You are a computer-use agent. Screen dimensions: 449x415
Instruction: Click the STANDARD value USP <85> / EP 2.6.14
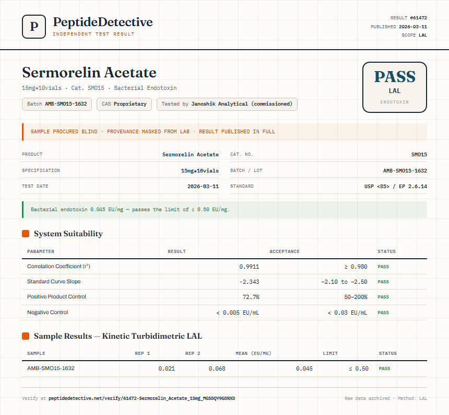coord(396,186)
